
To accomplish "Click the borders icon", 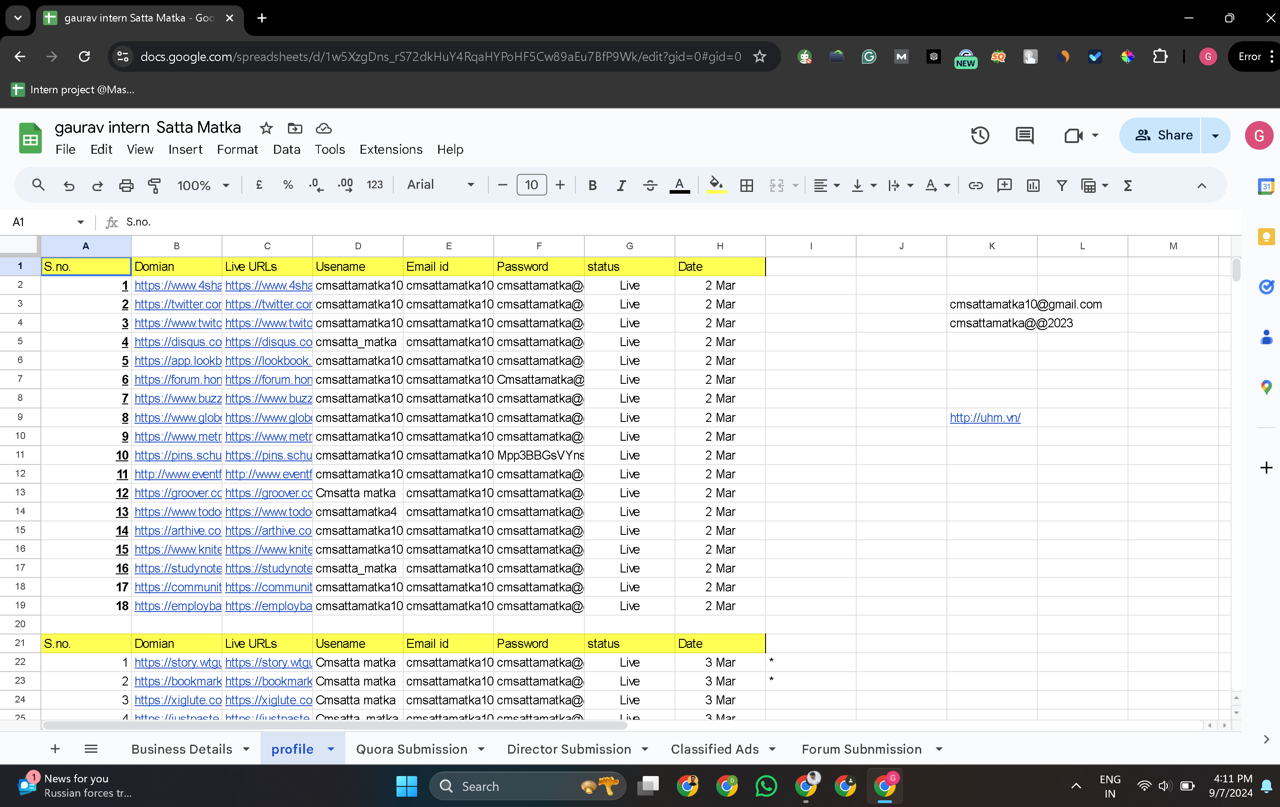I will point(746,186).
